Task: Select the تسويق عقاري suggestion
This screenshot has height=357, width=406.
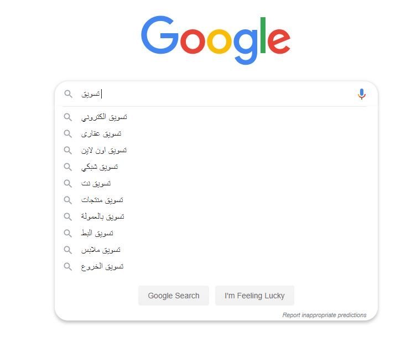Action: pos(216,134)
